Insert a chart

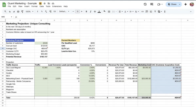coord(151,12)
